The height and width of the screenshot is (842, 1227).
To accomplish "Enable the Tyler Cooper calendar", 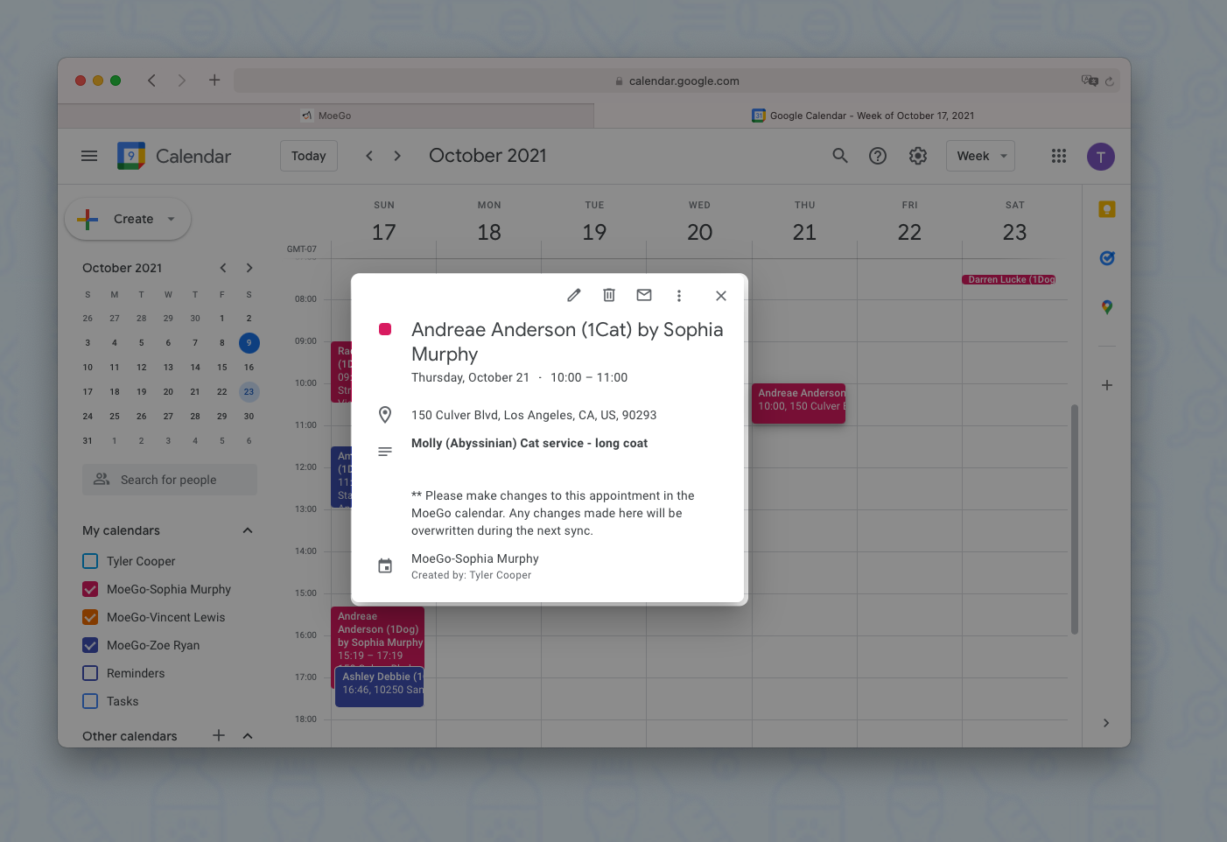I will coord(90,561).
